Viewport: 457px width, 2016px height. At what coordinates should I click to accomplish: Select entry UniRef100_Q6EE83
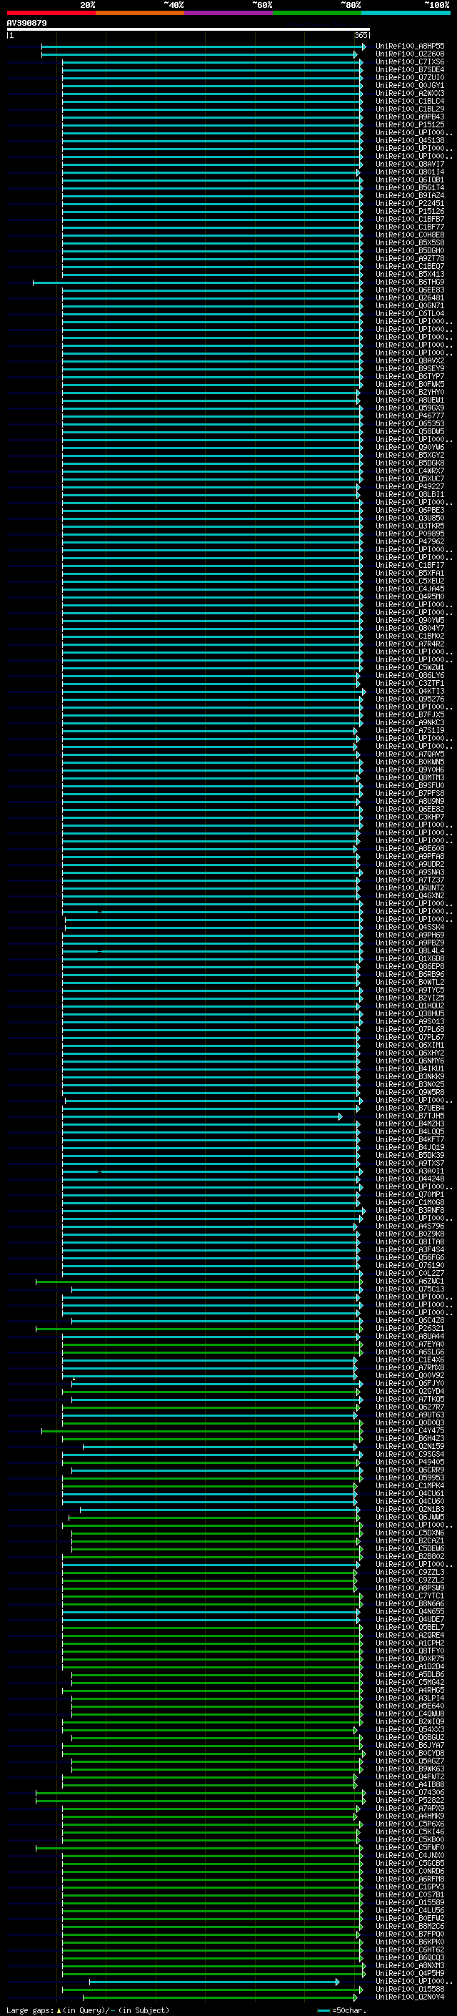[x=410, y=290]
